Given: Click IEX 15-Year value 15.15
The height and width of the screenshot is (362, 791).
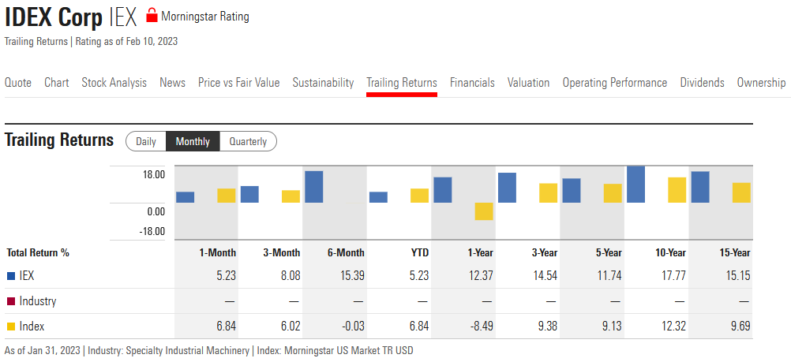Looking at the screenshot, I should point(737,276).
